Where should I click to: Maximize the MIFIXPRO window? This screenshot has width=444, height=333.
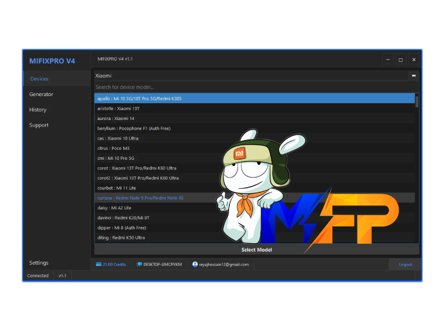point(401,59)
